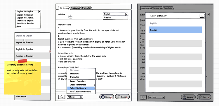Click the Recent clock button in middle mockup
This screenshot has height=106, width=219.
pos(107,97)
